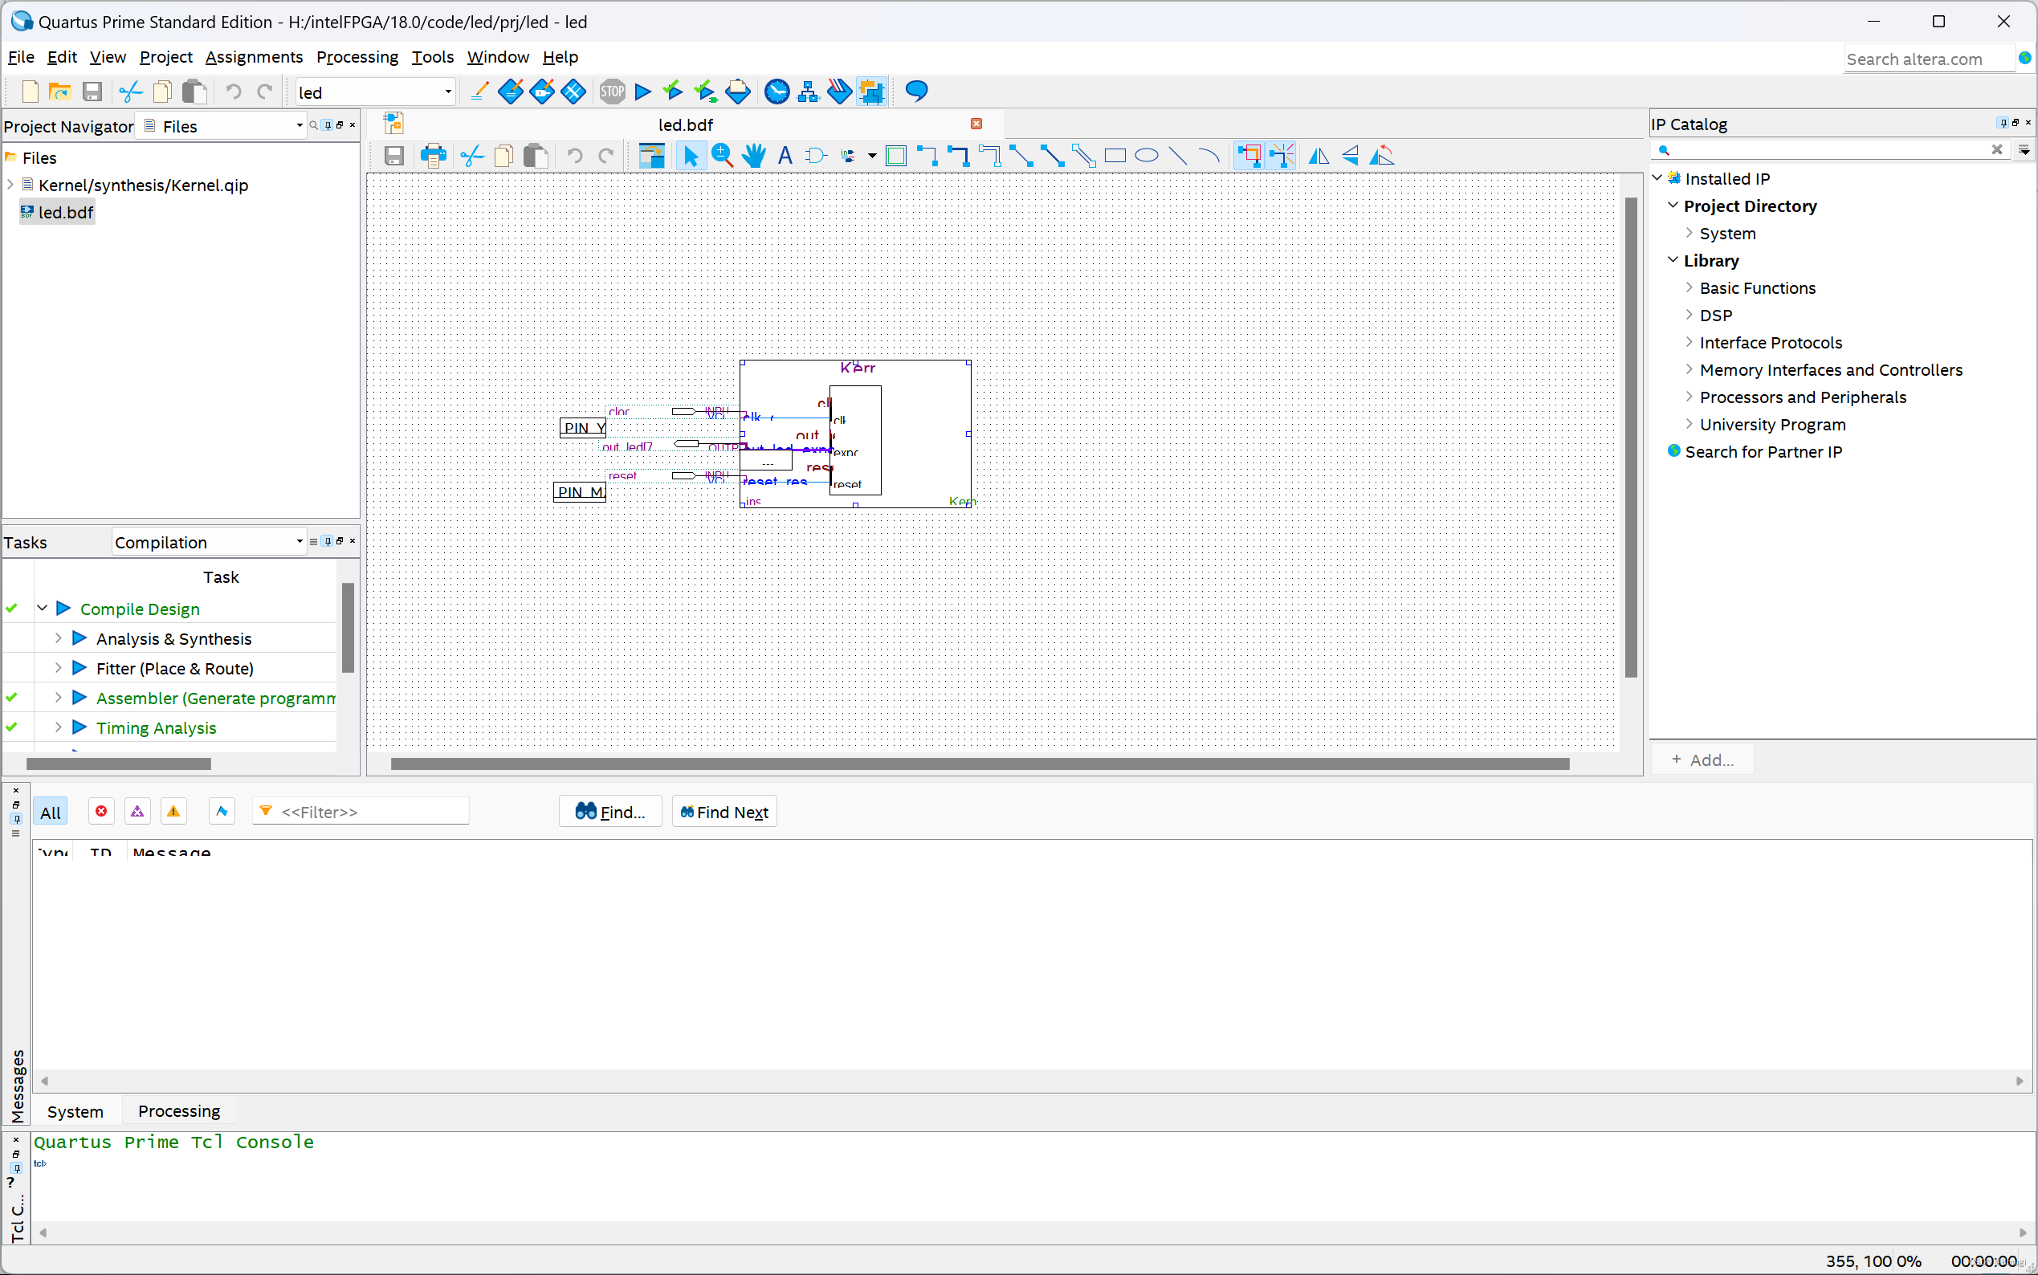Switch to the Processing messages tab
Viewport: 2038px width, 1275px height.
coord(179,1110)
